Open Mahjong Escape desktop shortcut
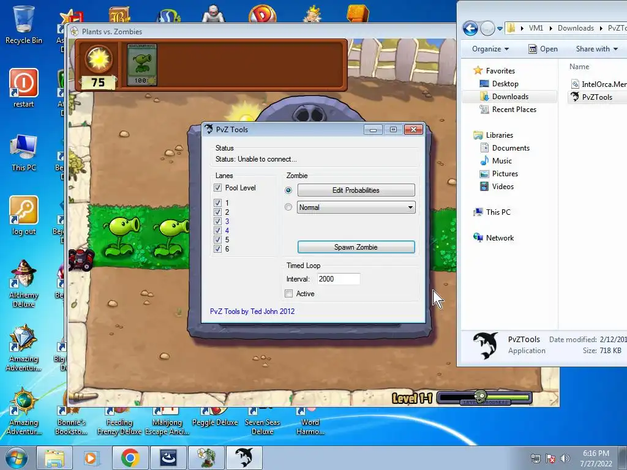Viewport: 627px width, 470px height. point(167,422)
